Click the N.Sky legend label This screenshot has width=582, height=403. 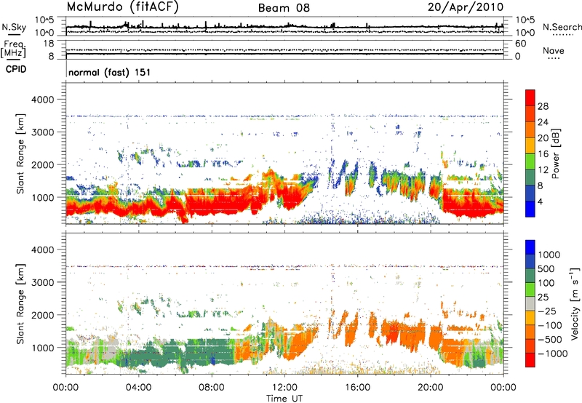click(14, 27)
